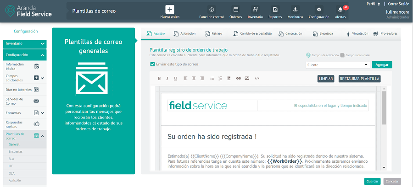
Task: Open the Inventario top navigation icon
Action: [x=255, y=10]
